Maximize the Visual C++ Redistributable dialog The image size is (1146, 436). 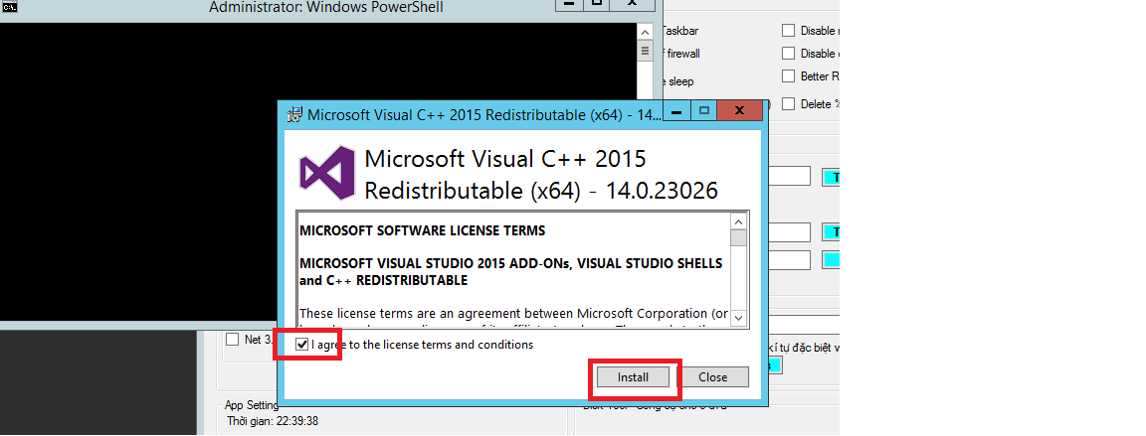[x=704, y=111]
